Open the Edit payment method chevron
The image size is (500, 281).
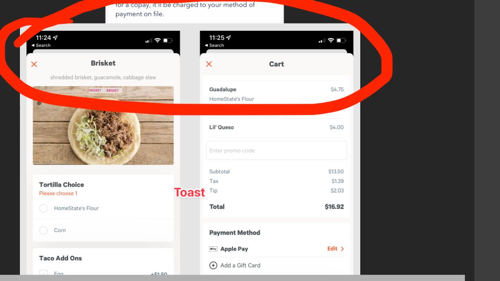click(342, 249)
